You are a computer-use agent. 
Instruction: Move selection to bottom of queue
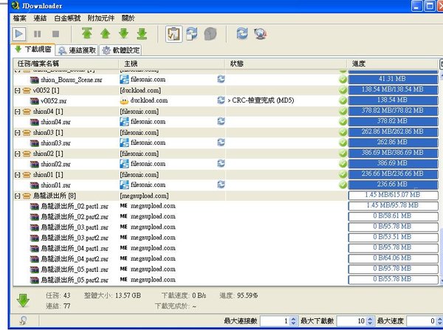[x=142, y=34]
